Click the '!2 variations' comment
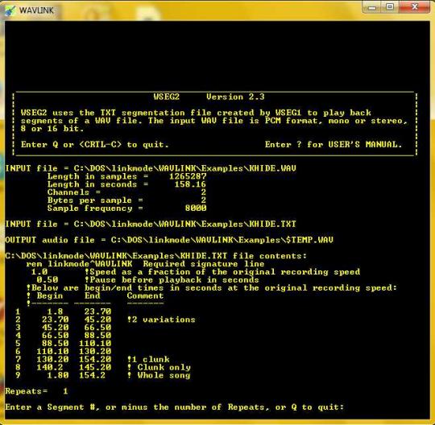The image size is (435, 425). [161, 320]
